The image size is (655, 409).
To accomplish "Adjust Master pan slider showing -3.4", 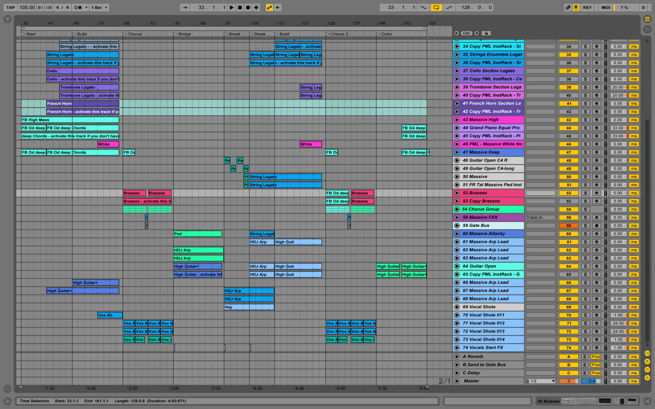I will click(591, 381).
